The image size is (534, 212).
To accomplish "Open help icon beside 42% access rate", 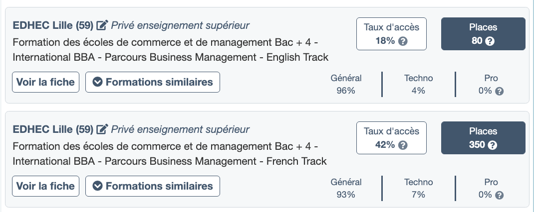I will point(403,145).
